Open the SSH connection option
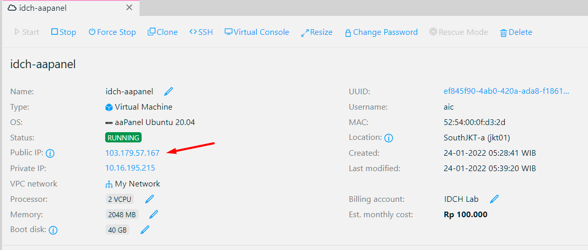588x250 pixels. pos(201,32)
